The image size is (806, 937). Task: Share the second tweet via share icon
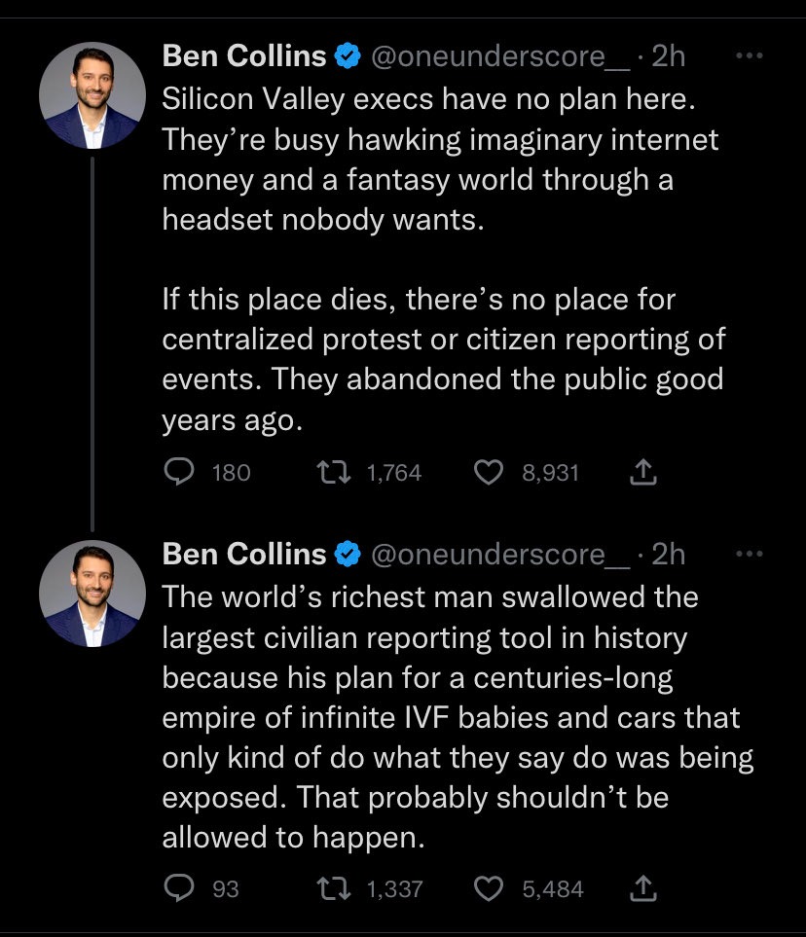(x=643, y=888)
